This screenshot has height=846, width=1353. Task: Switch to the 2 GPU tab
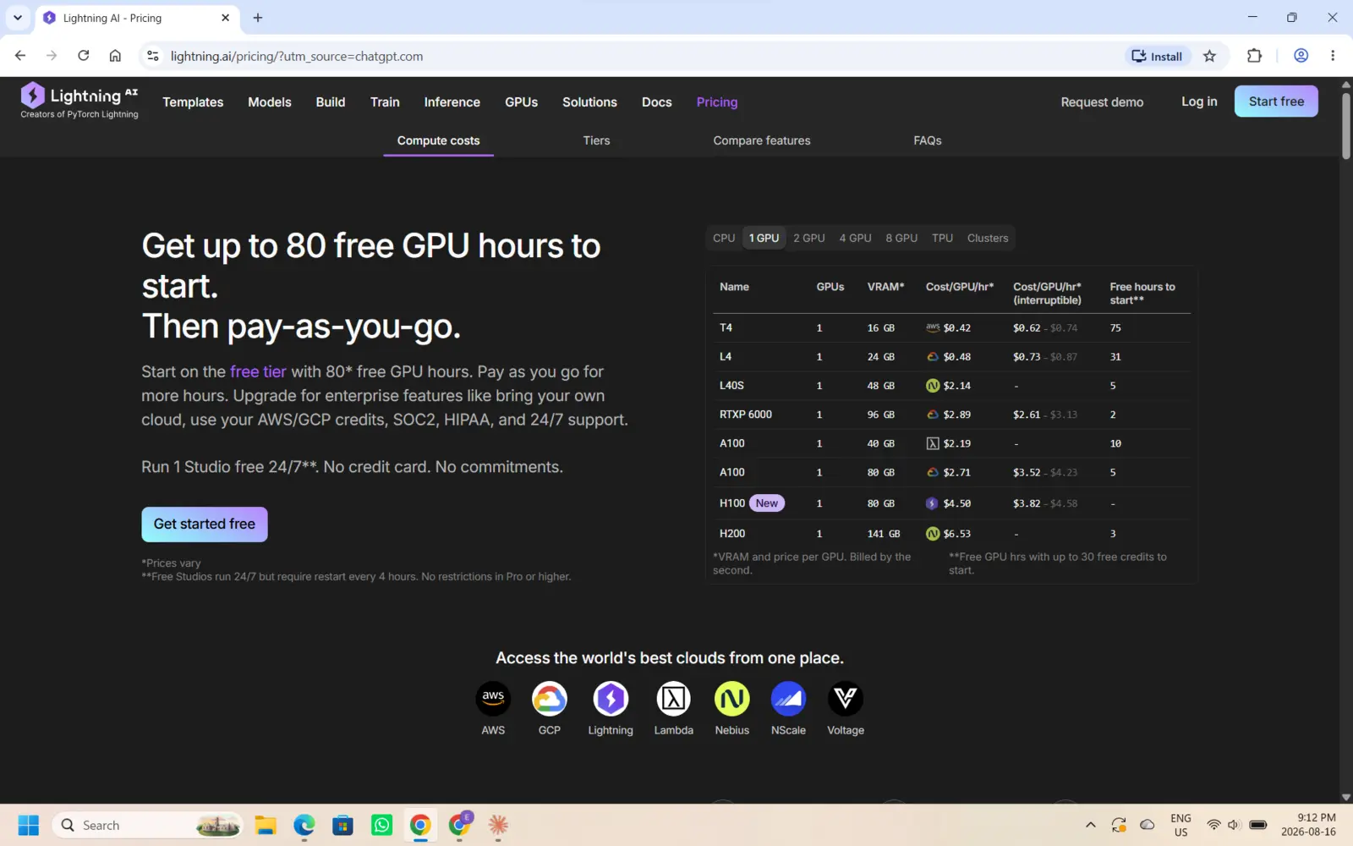point(809,239)
